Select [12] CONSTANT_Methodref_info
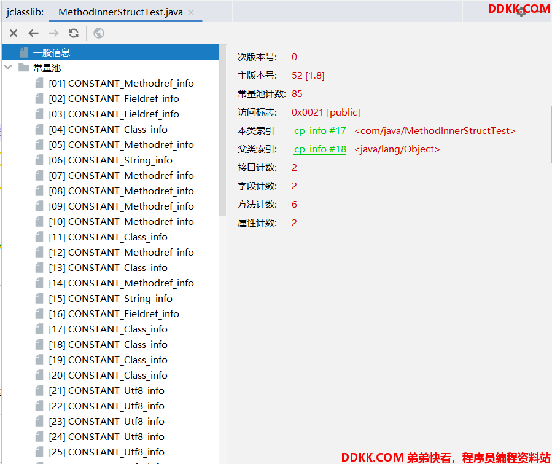The image size is (552, 464). tap(121, 252)
